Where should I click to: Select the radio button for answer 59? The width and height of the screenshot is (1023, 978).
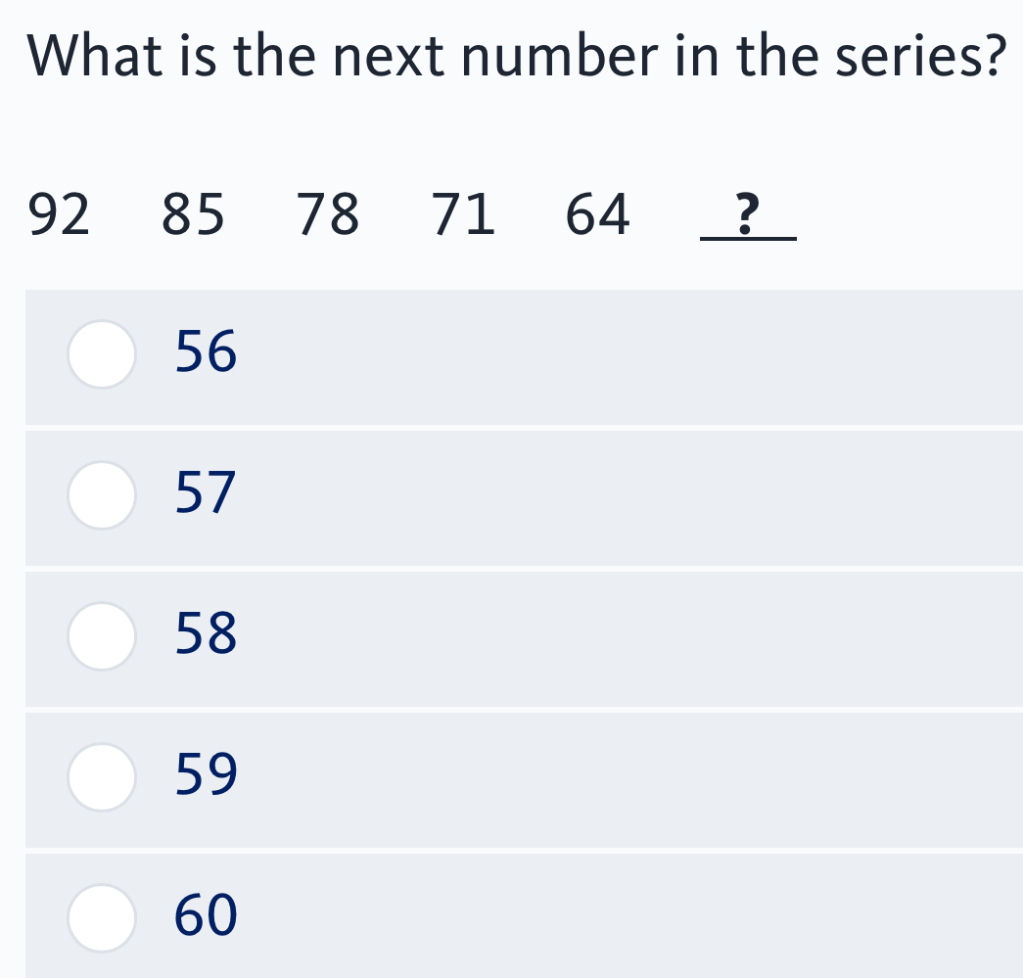[x=102, y=778]
